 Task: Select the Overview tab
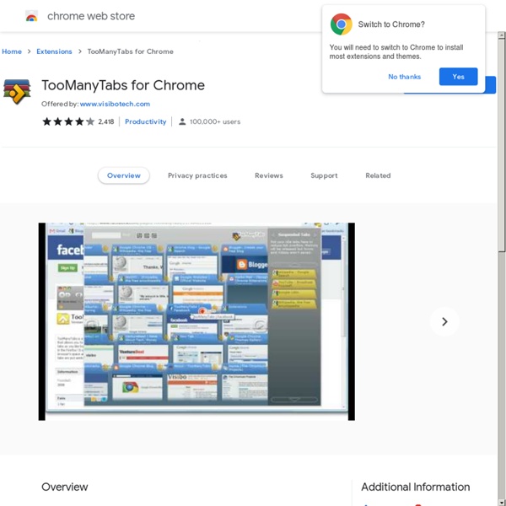124,175
